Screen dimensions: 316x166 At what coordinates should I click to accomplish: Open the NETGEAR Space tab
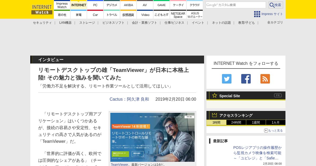178,14
